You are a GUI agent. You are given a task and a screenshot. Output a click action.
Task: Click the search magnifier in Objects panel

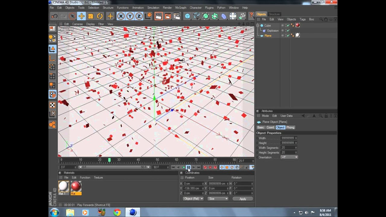(x=321, y=19)
